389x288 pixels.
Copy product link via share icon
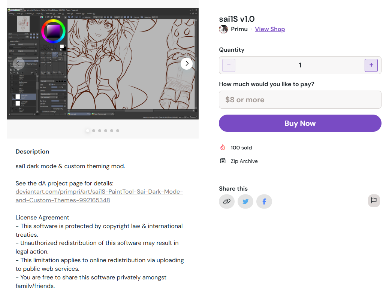227,201
